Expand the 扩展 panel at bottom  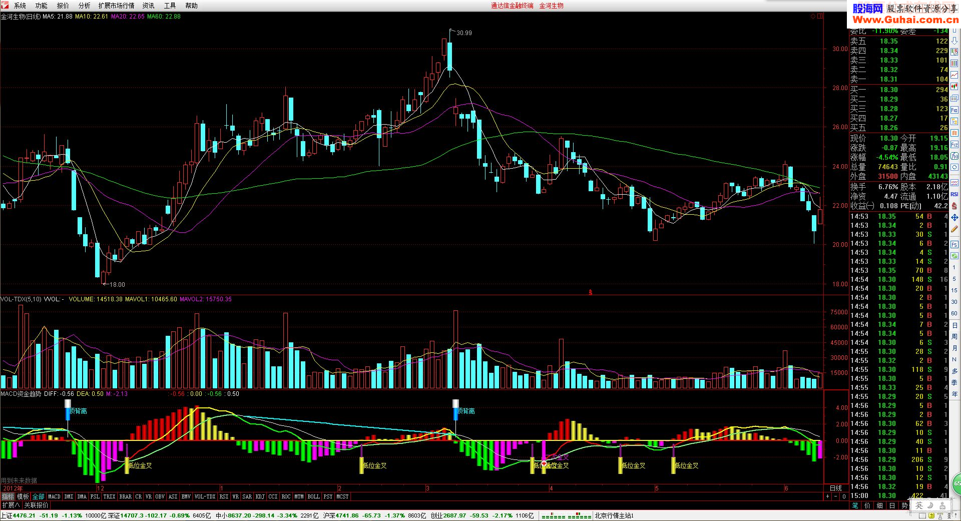11,505
